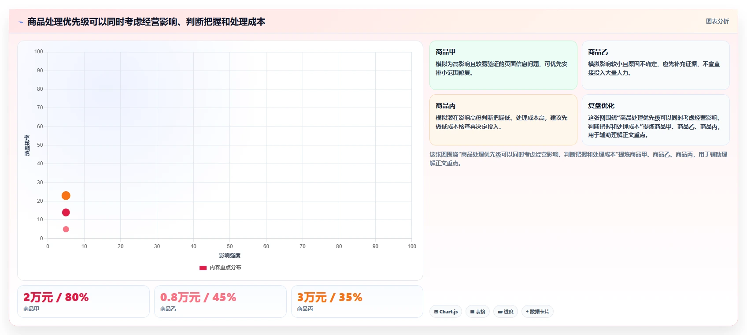Click the Chart.js tag icon
Viewport: 747px width, 335px height.
436,312
